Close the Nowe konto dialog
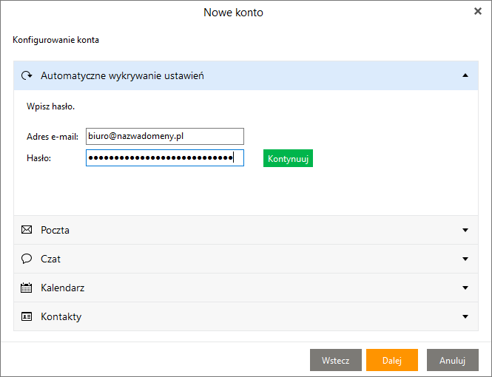The image size is (492, 377). [x=477, y=11]
